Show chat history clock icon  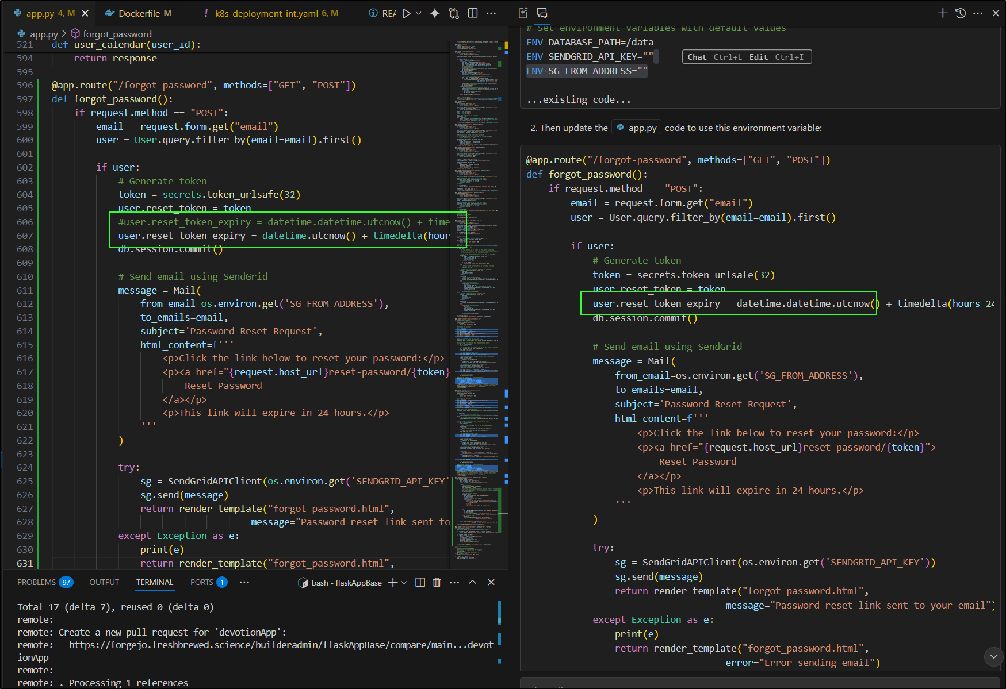click(961, 13)
